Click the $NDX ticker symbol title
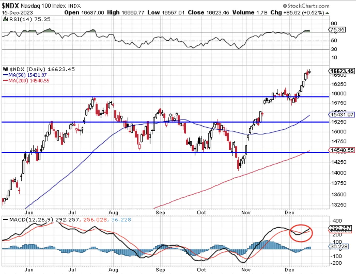 pyautogui.click(x=10, y=6)
